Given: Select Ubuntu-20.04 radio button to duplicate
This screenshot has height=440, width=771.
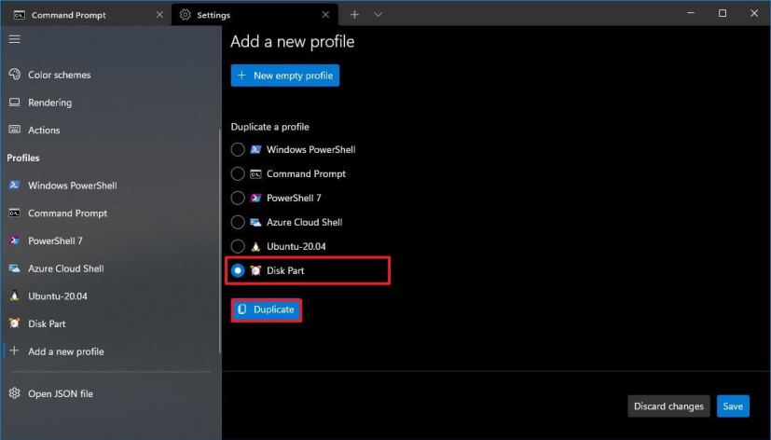Looking at the screenshot, I should (238, 246).
